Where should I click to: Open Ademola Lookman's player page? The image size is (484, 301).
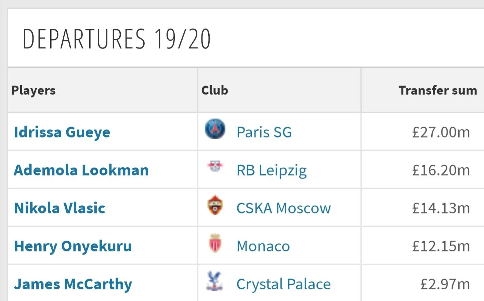81,170
